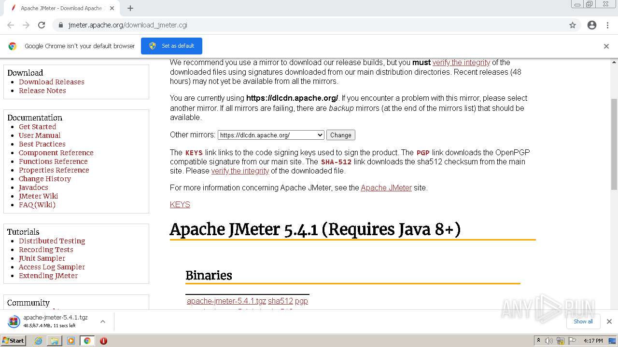Click the Chrome logo in the notification bar

[13, 46]
